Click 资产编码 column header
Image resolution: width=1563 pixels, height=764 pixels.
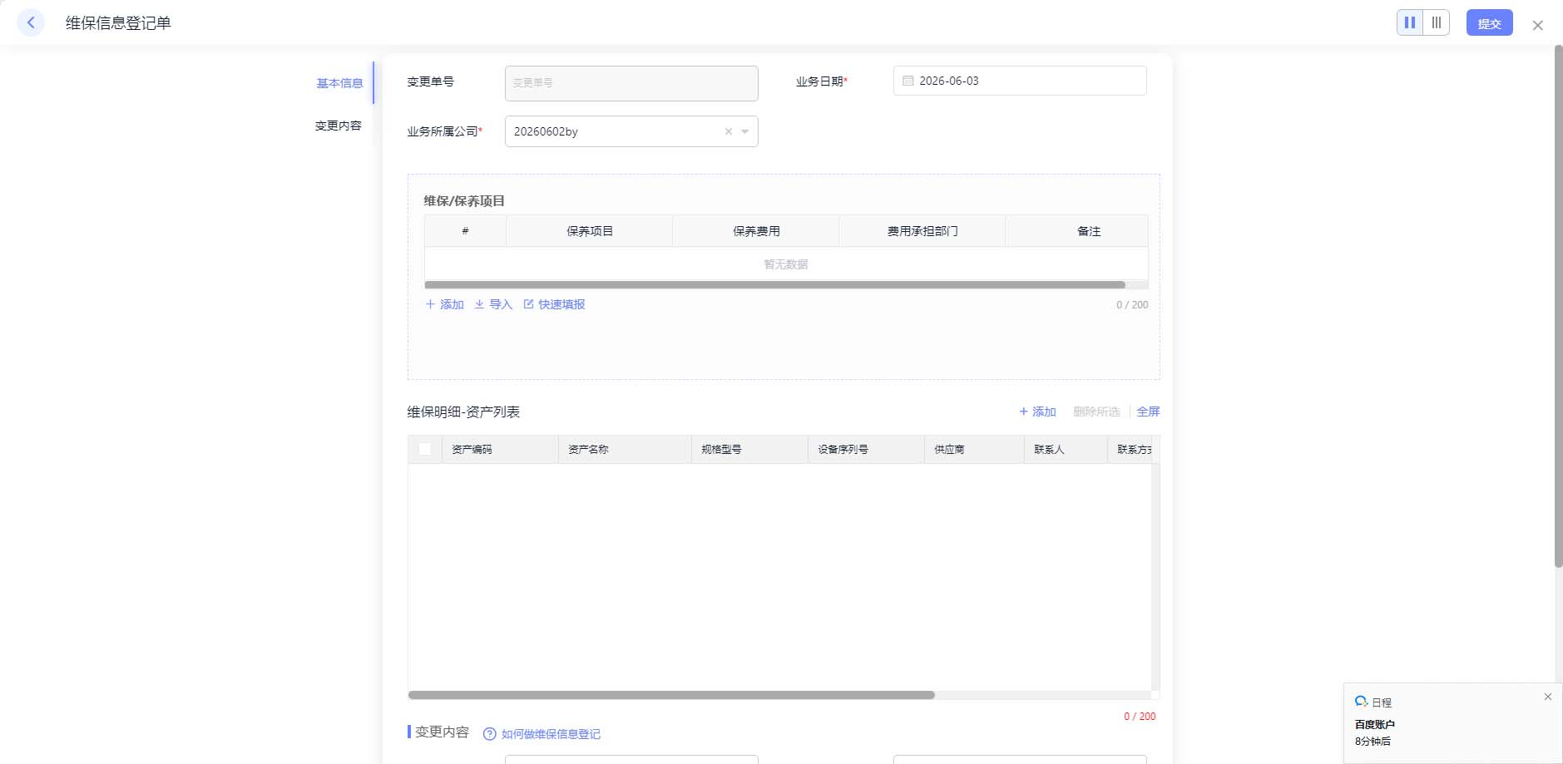pyautogui.click(x=500, y=449)
